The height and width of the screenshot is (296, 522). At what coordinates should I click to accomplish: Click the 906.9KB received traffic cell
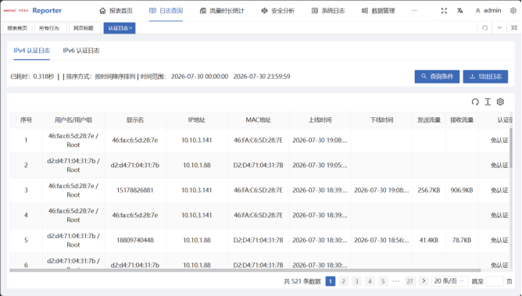[x=462, y=191]
